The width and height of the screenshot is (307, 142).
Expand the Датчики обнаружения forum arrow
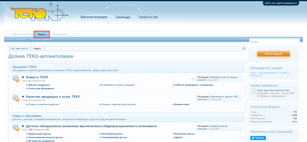(23, 126)
